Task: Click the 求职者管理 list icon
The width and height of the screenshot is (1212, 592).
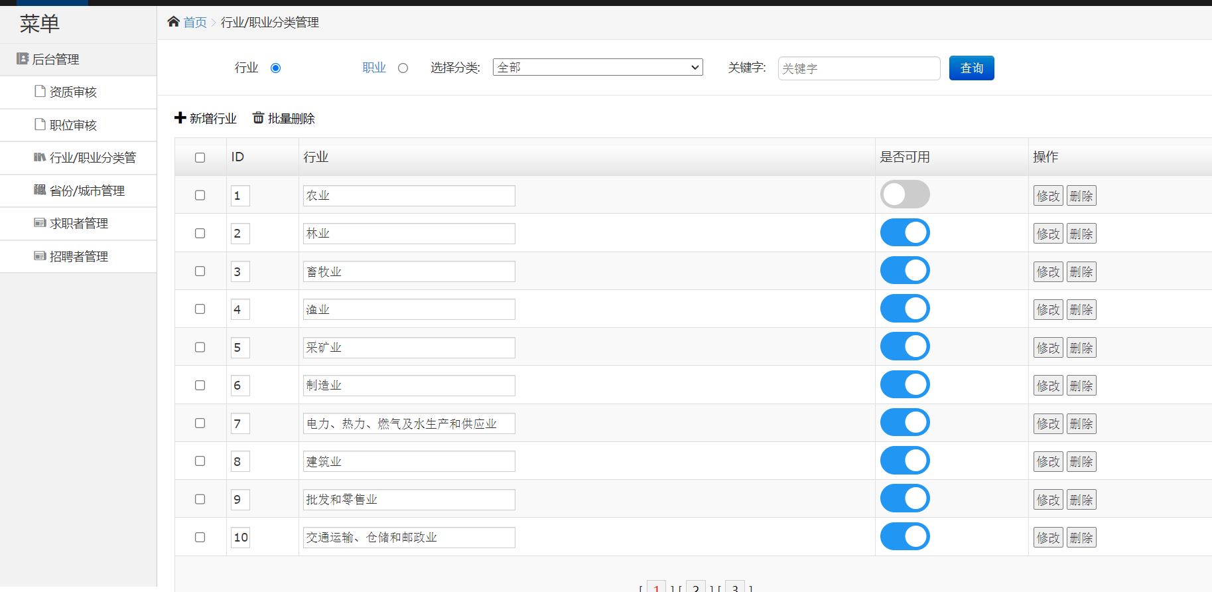Action: 40,223
